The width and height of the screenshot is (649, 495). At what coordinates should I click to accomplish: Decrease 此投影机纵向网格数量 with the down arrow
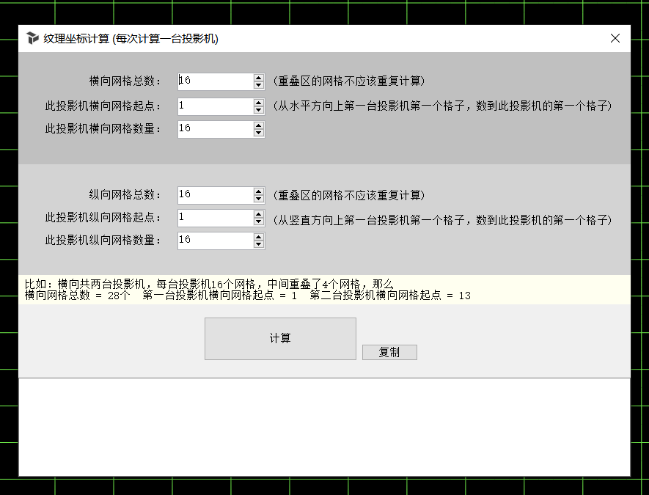point(258,243)
